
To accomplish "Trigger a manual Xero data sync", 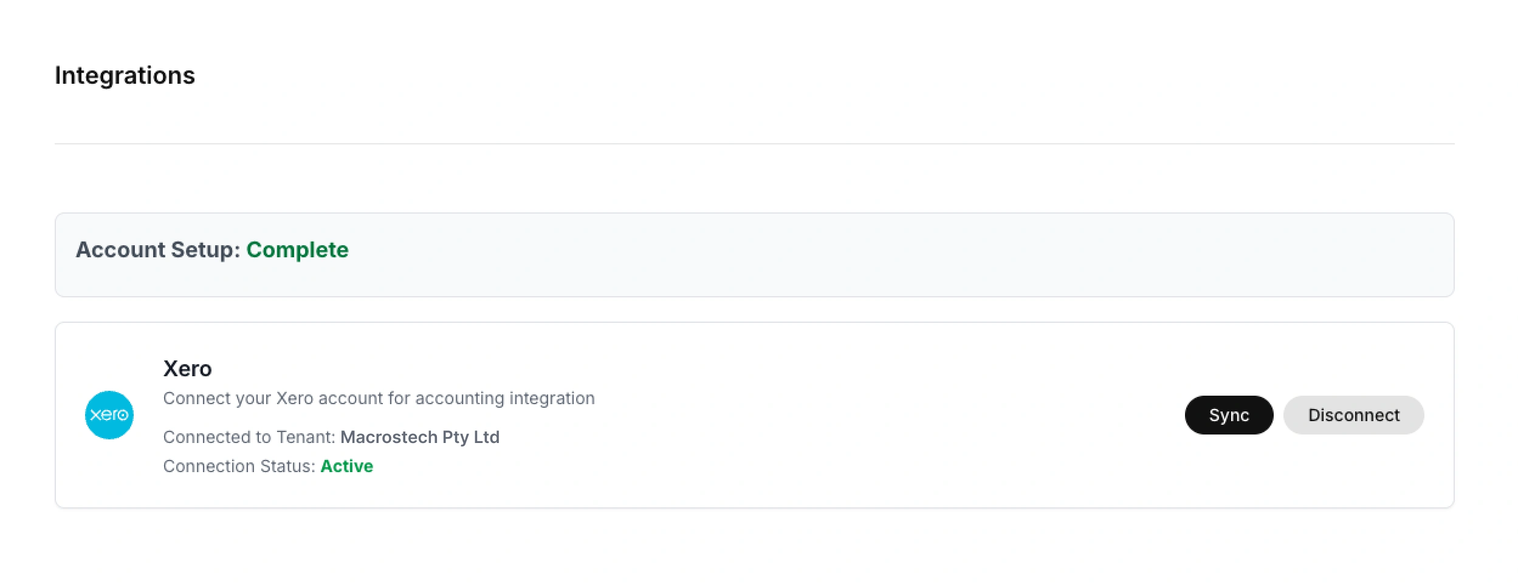I will point(1228,415).
